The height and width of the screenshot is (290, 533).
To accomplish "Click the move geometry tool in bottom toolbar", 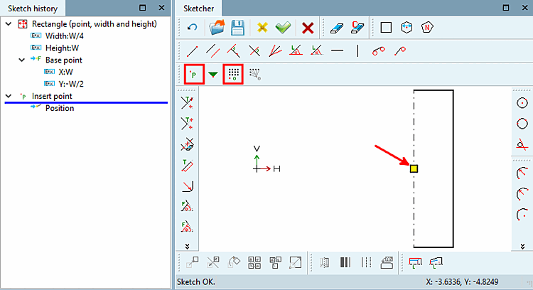I will tap(192, 262).
